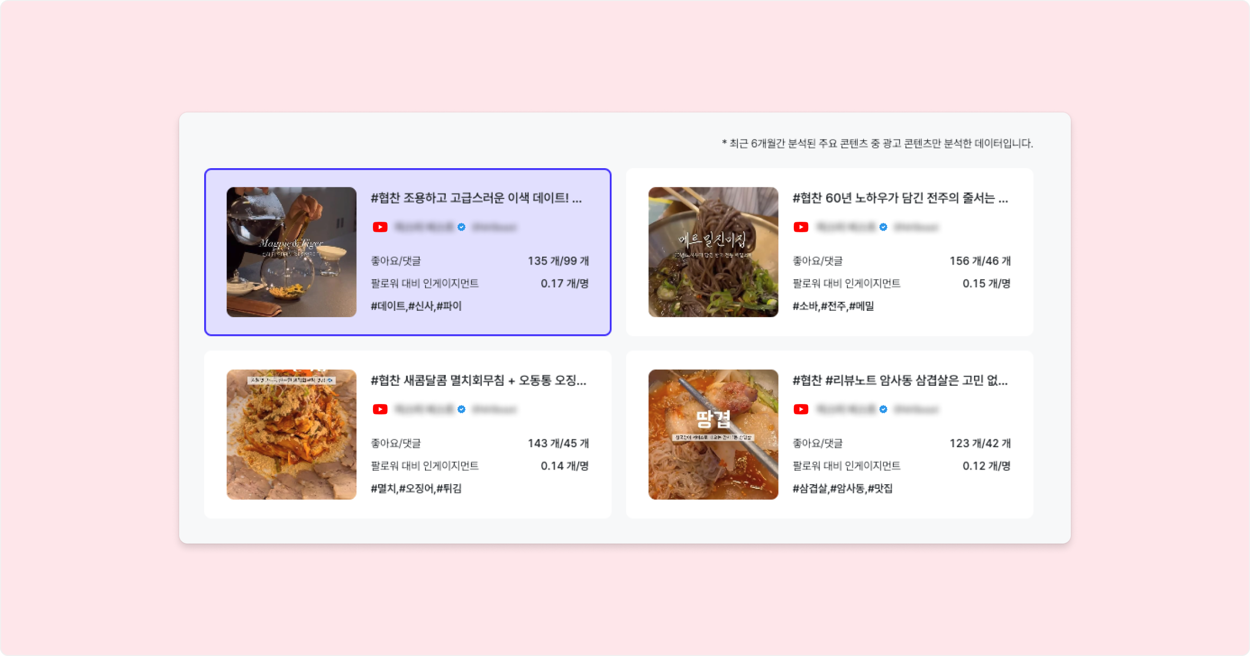Screen dimensions: 1250x656
Task: Open the 땅겹 pork belly thumbnail
Action: 713,434
